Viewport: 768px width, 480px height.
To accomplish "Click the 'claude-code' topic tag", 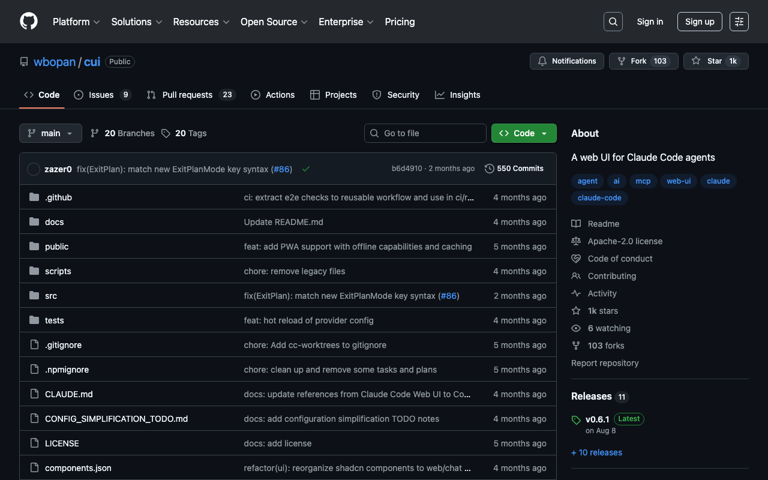I will click(x=599, y=198).
